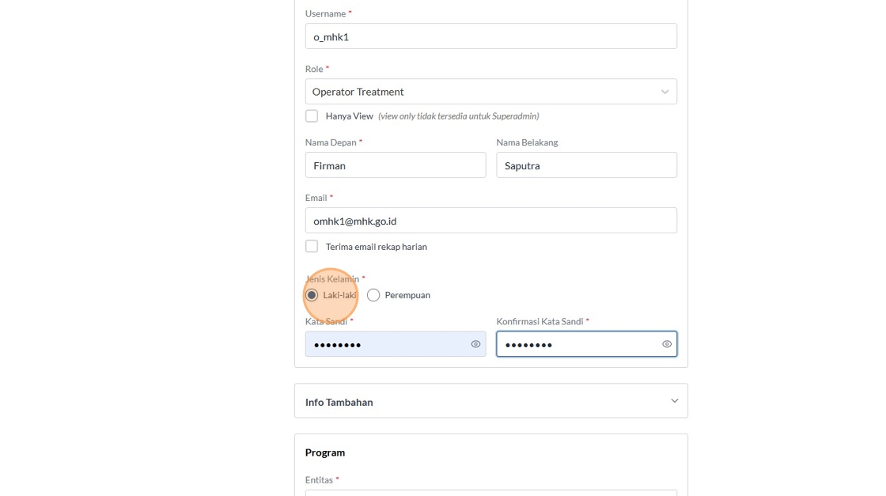Enable Terima email rekap harian checkbox

tap(312, 247)
